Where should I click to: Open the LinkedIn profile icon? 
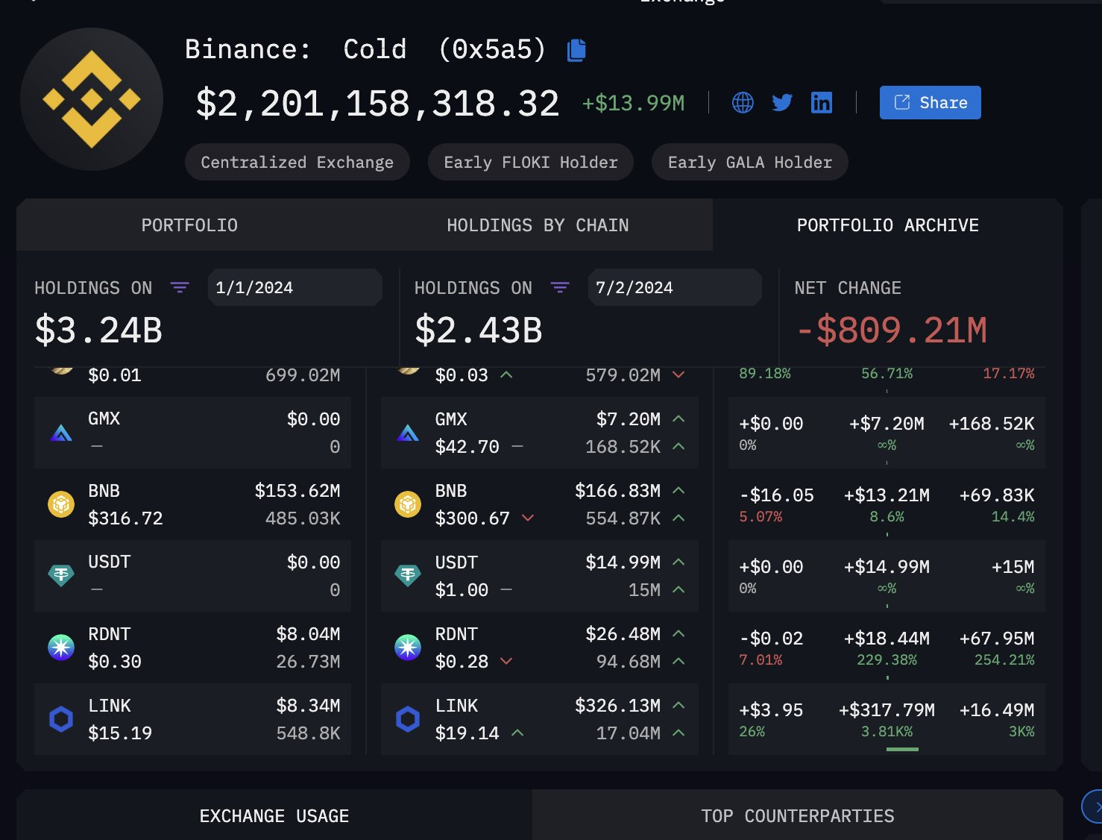[822, 102]
